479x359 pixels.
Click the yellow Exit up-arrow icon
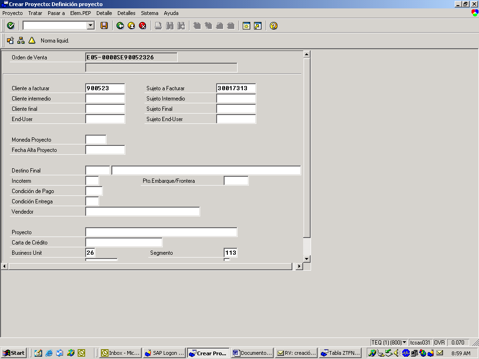131,26
